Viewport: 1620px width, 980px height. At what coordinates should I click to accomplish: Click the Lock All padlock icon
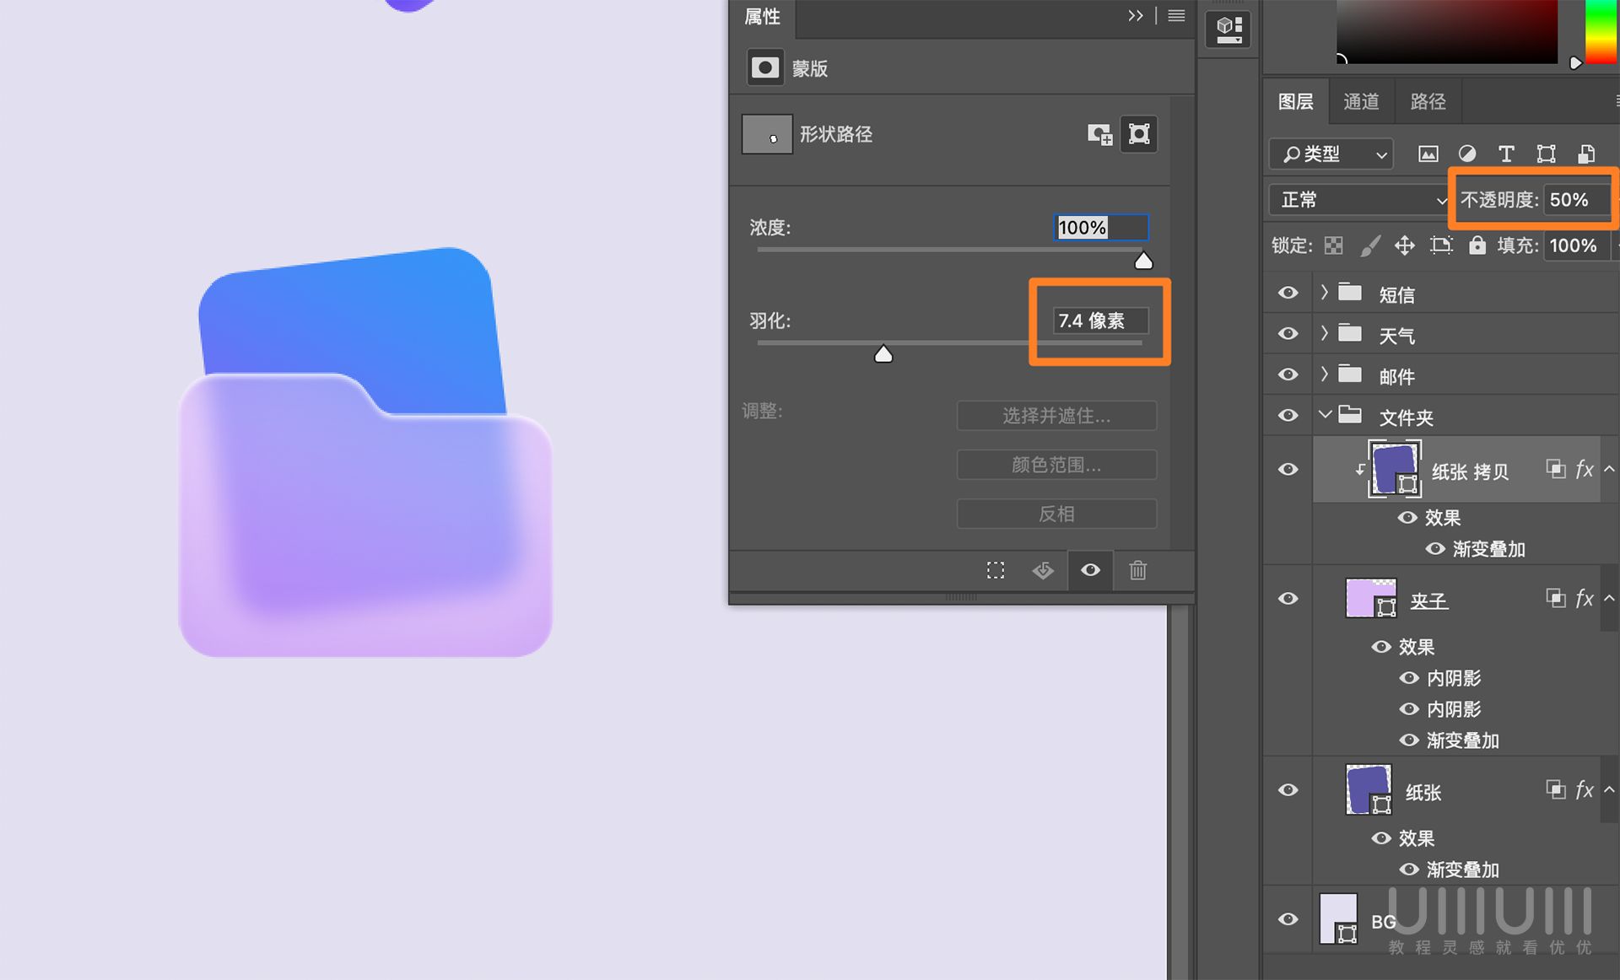1477,245
